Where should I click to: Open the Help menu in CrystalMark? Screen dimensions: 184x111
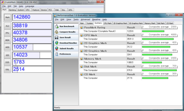pyautogui.click(x=21, y=6)
